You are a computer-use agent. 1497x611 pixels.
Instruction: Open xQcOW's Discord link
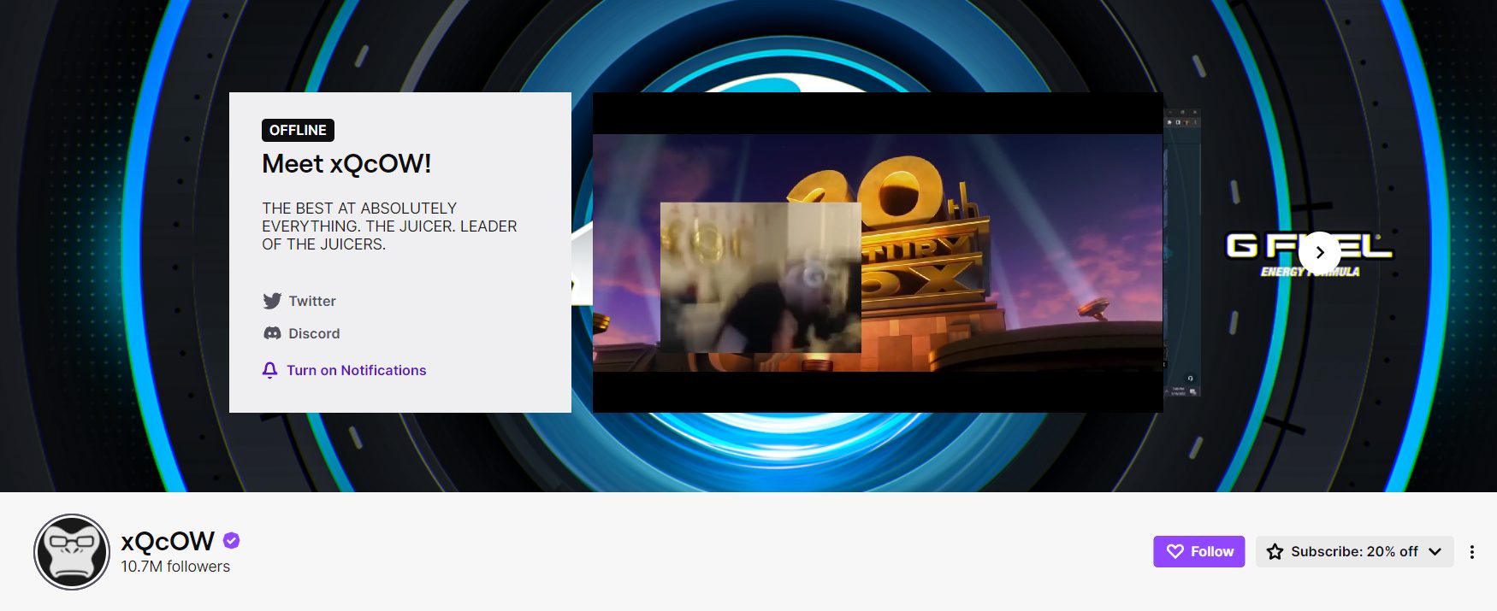pyautogui.click(x=301, y=333)
